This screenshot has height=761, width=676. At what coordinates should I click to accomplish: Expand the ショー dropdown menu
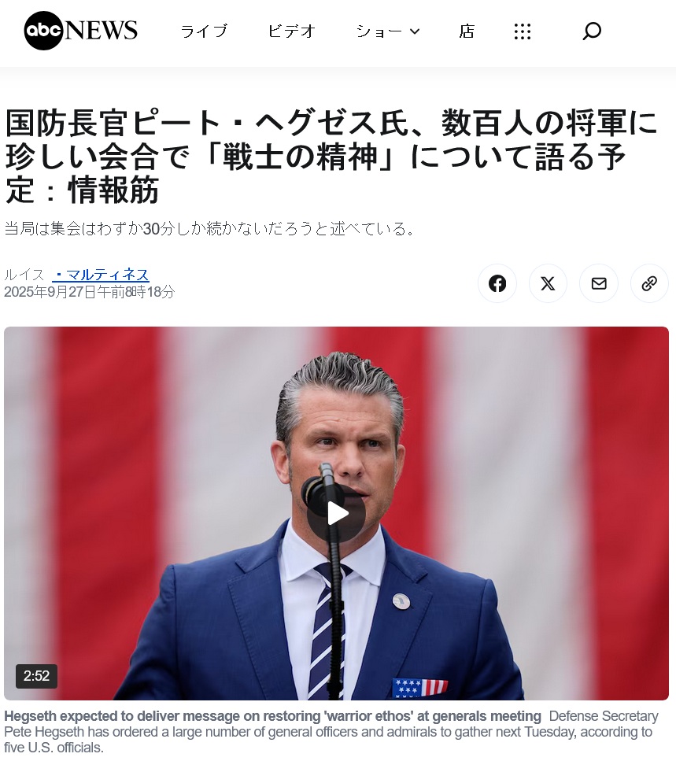coord(388,31)
